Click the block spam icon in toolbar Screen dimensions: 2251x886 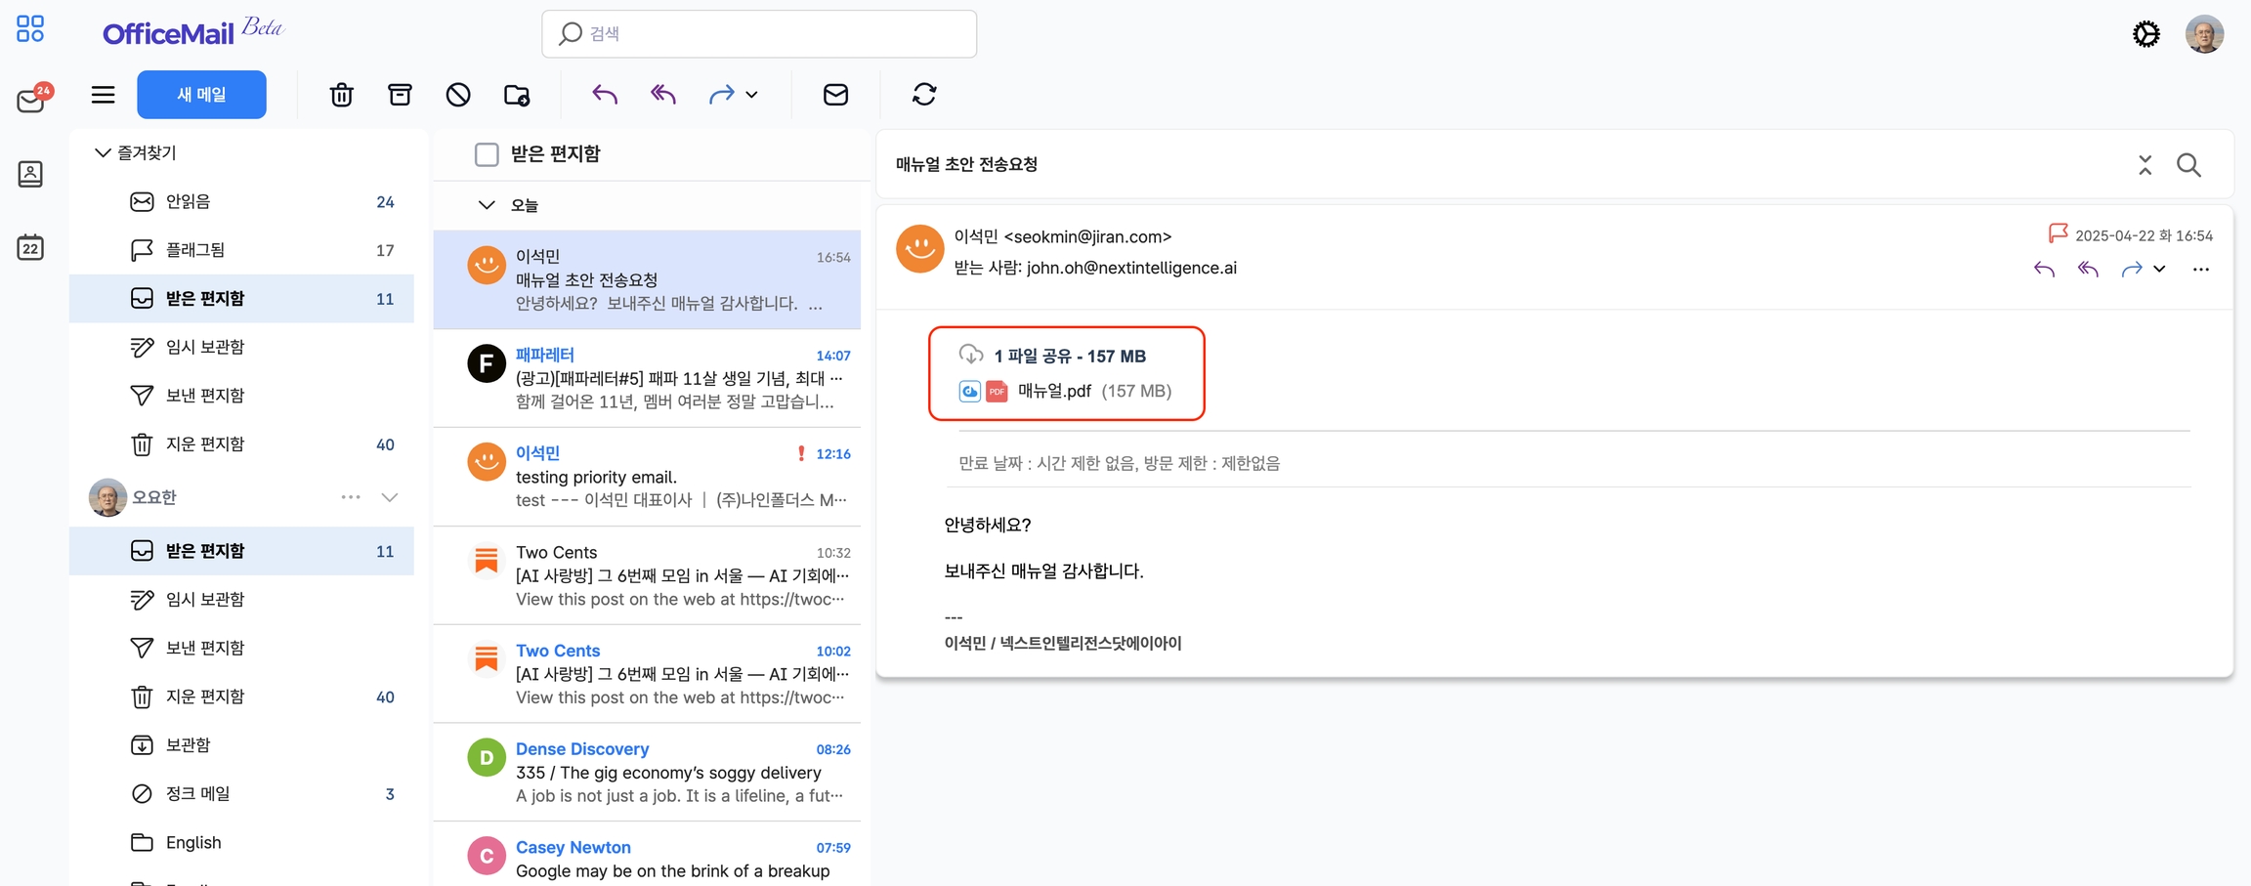[x=458, y=95]
